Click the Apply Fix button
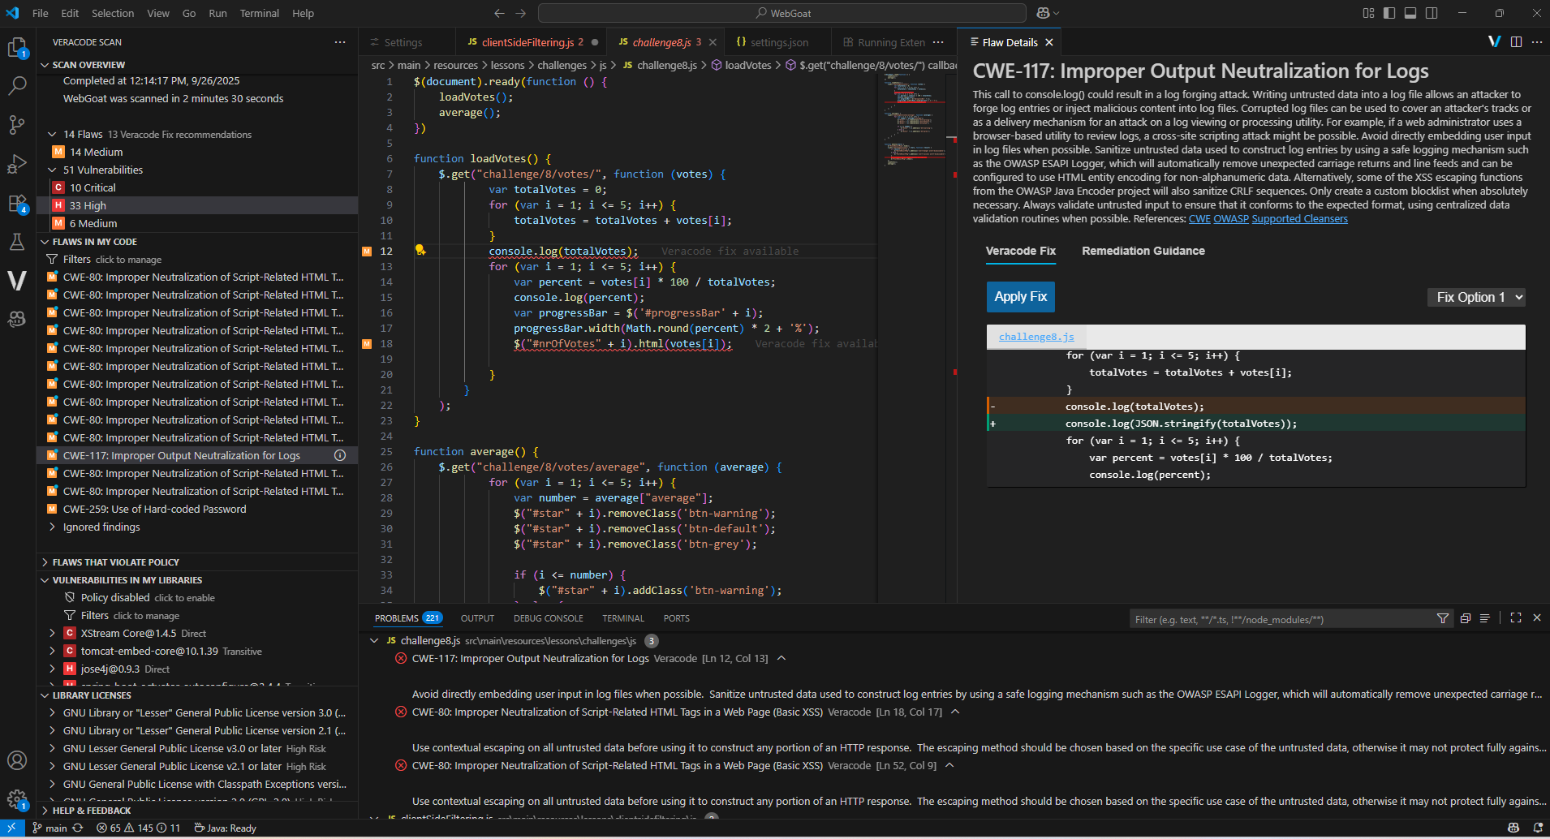 (1020, 297)
